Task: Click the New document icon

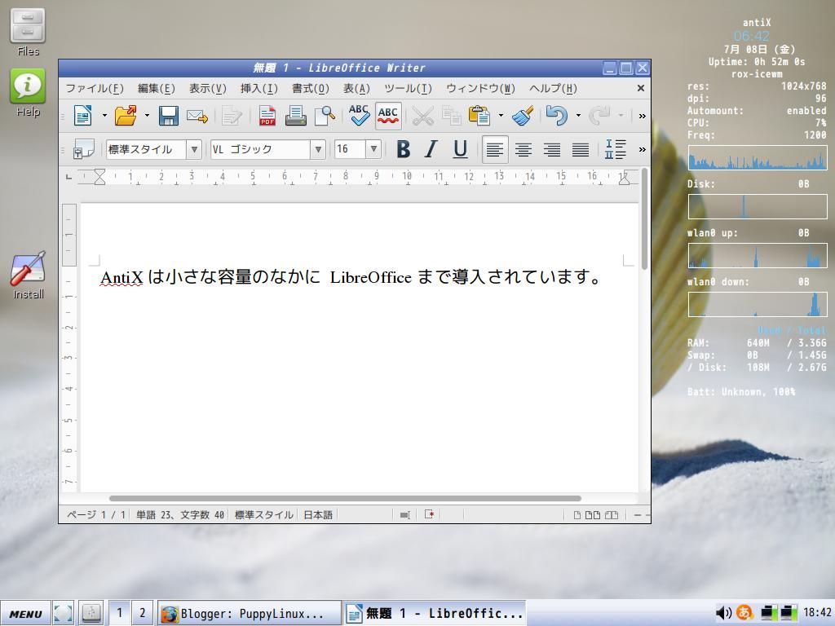Action: [x=83, y=116]
